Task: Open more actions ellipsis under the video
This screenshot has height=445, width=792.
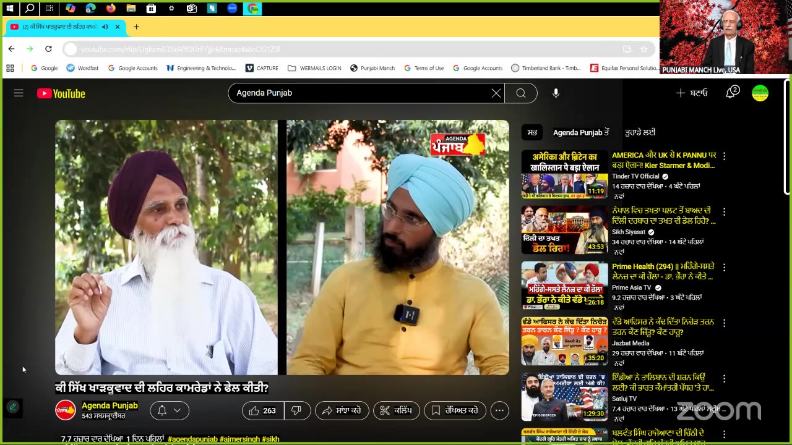Action: pos(499,410)
